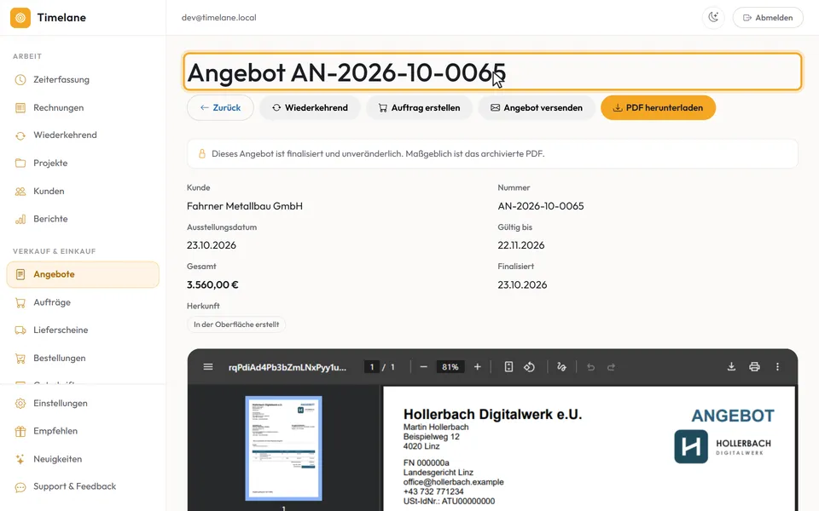819x511 pixels.
Task: Click Hollerbach Digitalwerk e.U. heading in PDF
Action: [492, 414]
